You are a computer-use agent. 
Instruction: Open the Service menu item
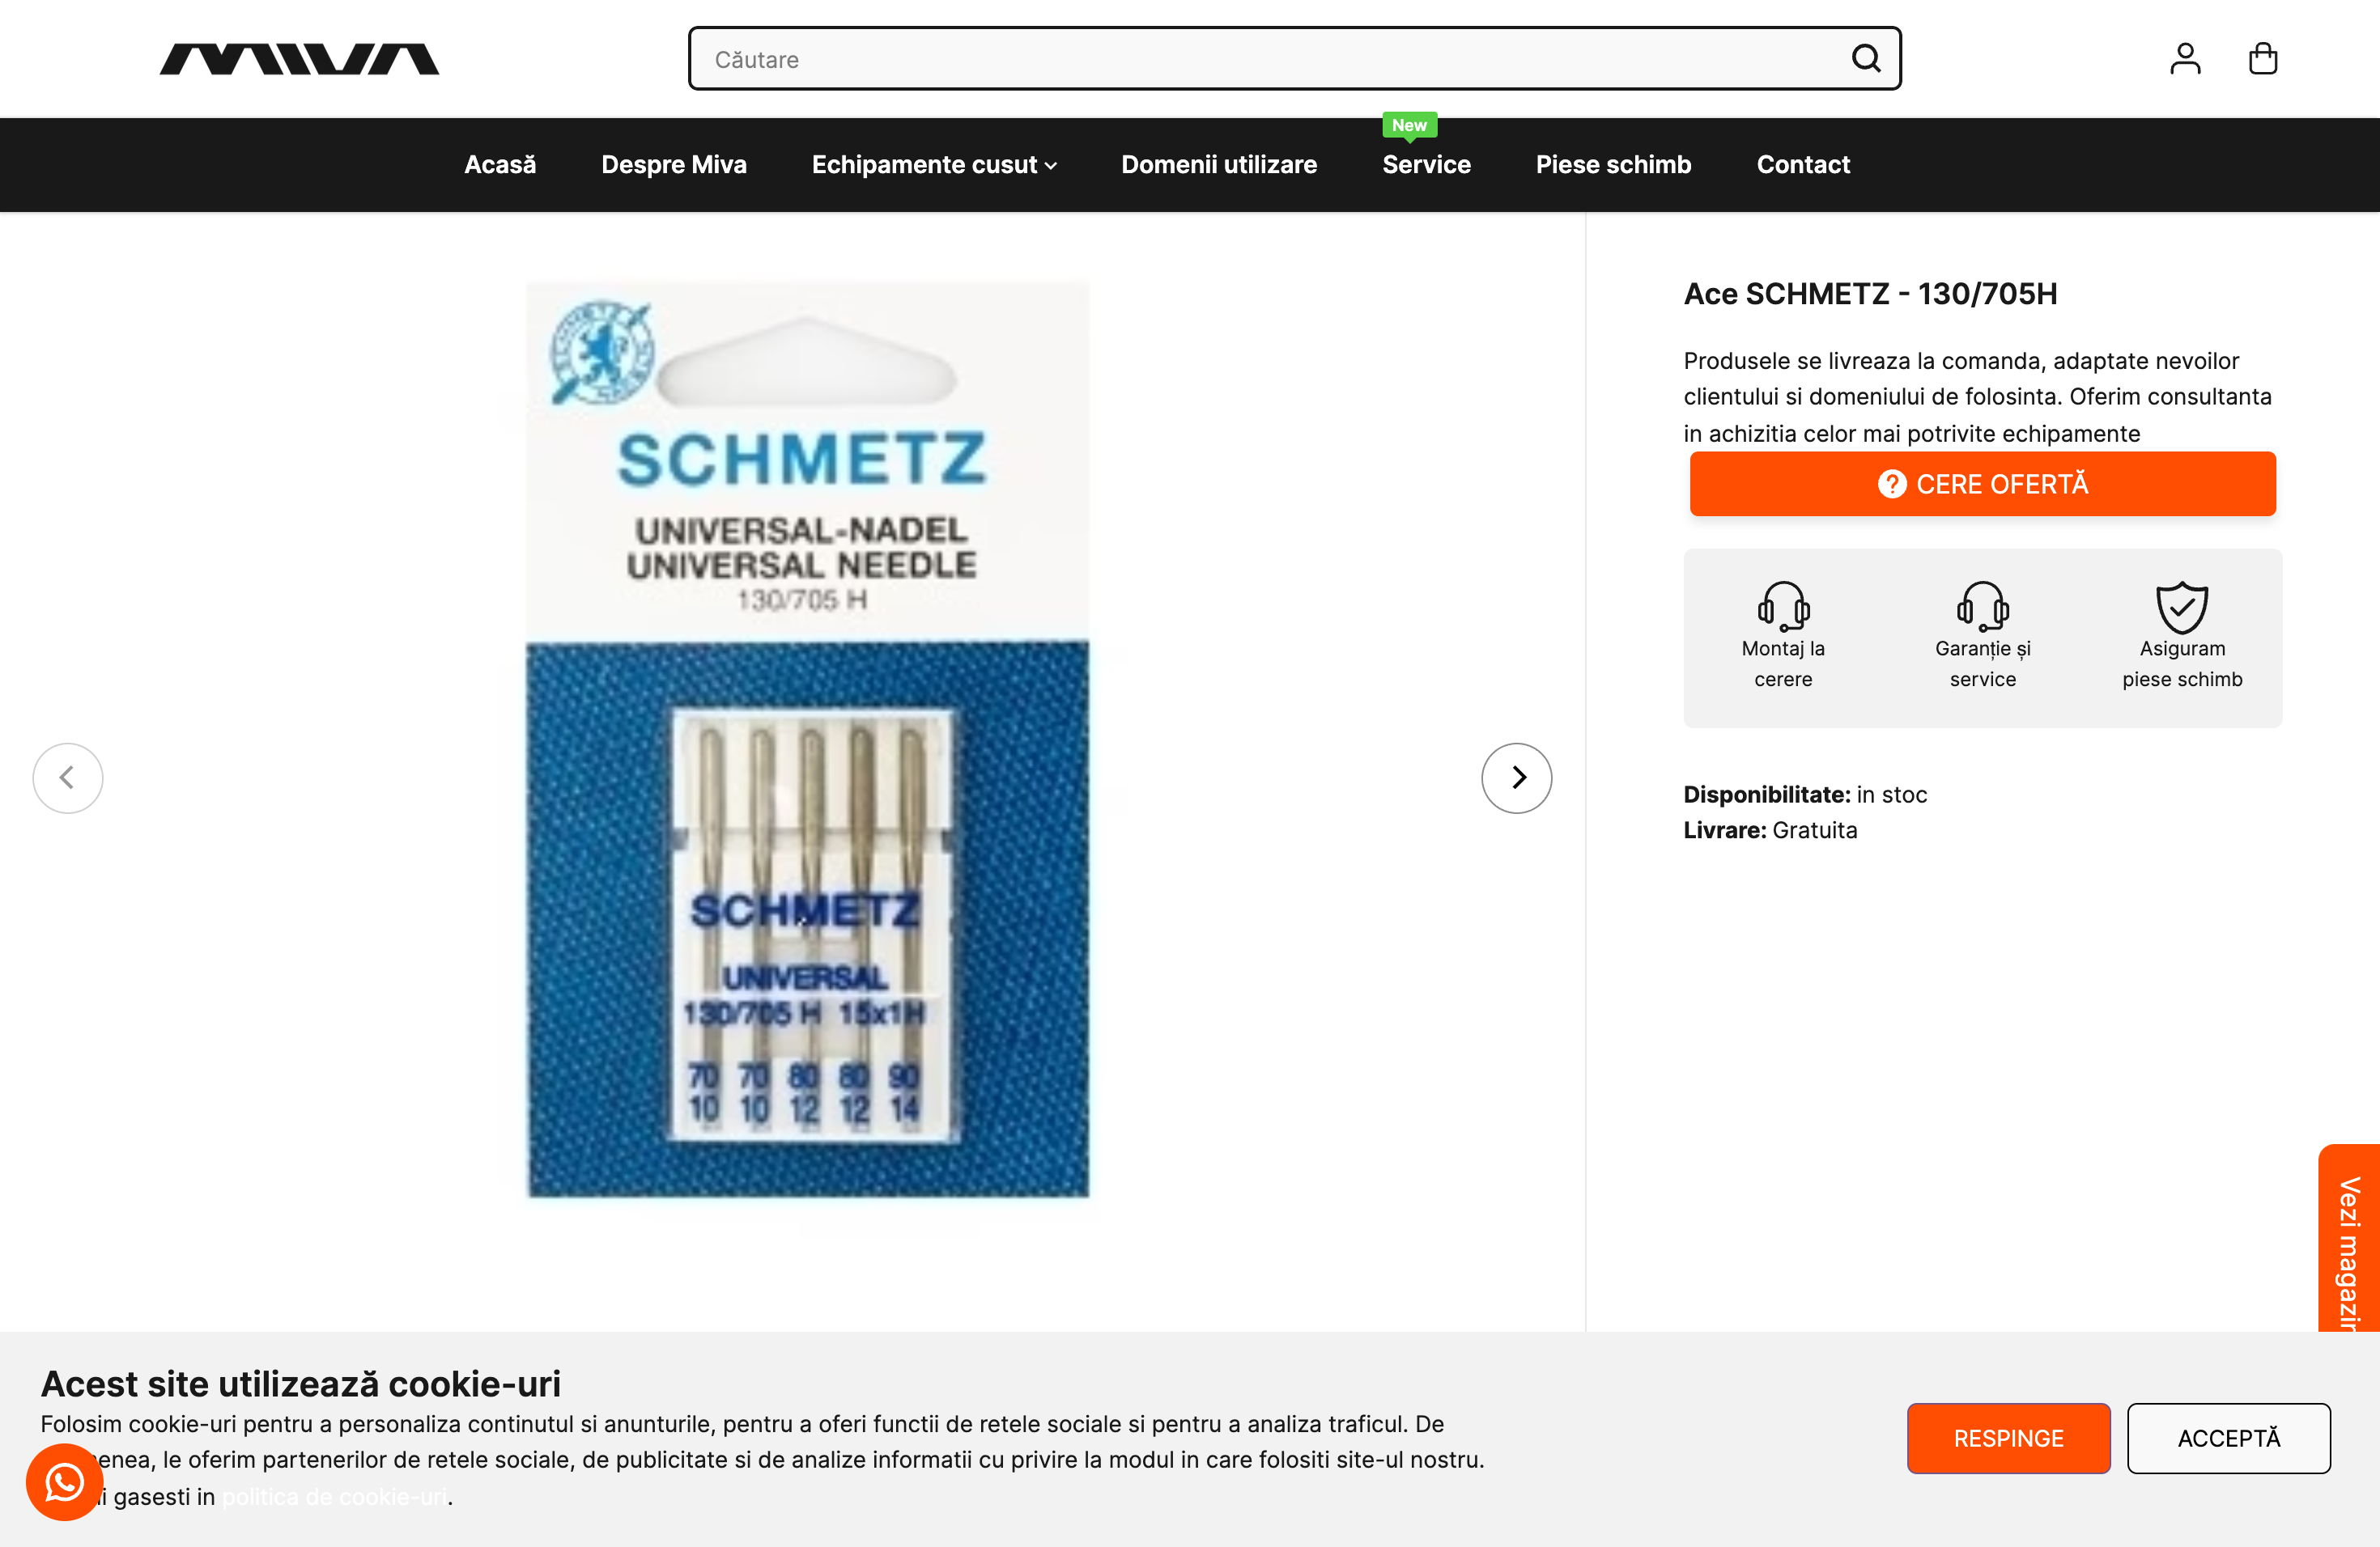[1426, 165]
